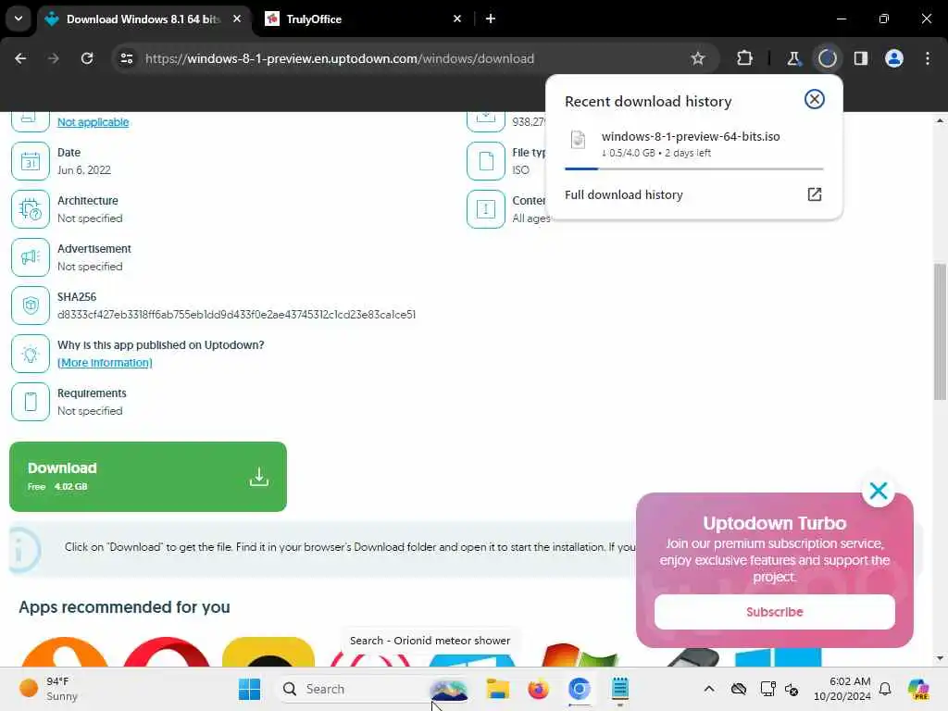The height and width of the screenshot is (711, 948).
Task: Open the Notepad app in the taskbar
Action: click(619, 689)
